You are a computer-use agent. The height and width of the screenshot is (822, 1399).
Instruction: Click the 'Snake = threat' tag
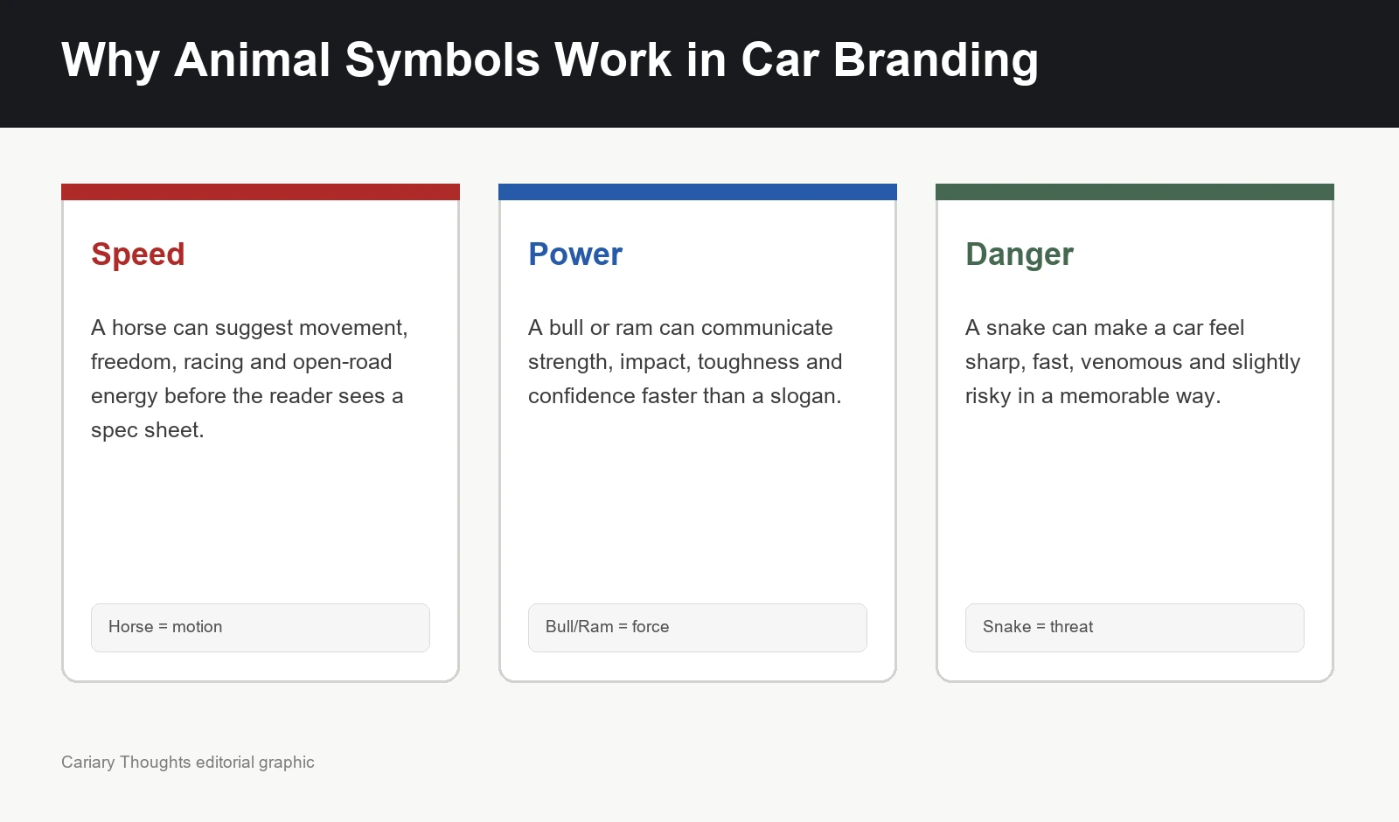click(x=1135, y=627)
